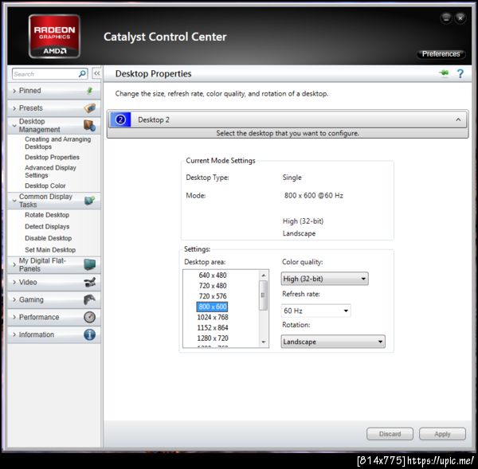The image size is (478, 469).
Task: Open the Rotation dropdown
Action: coord(333,342)
